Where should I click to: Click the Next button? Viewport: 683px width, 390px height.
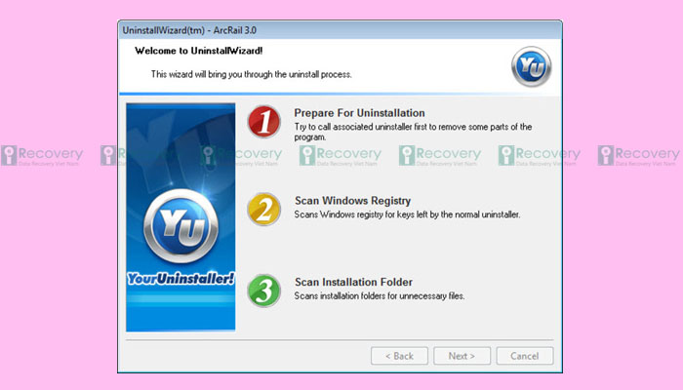[x=462, y=356]
